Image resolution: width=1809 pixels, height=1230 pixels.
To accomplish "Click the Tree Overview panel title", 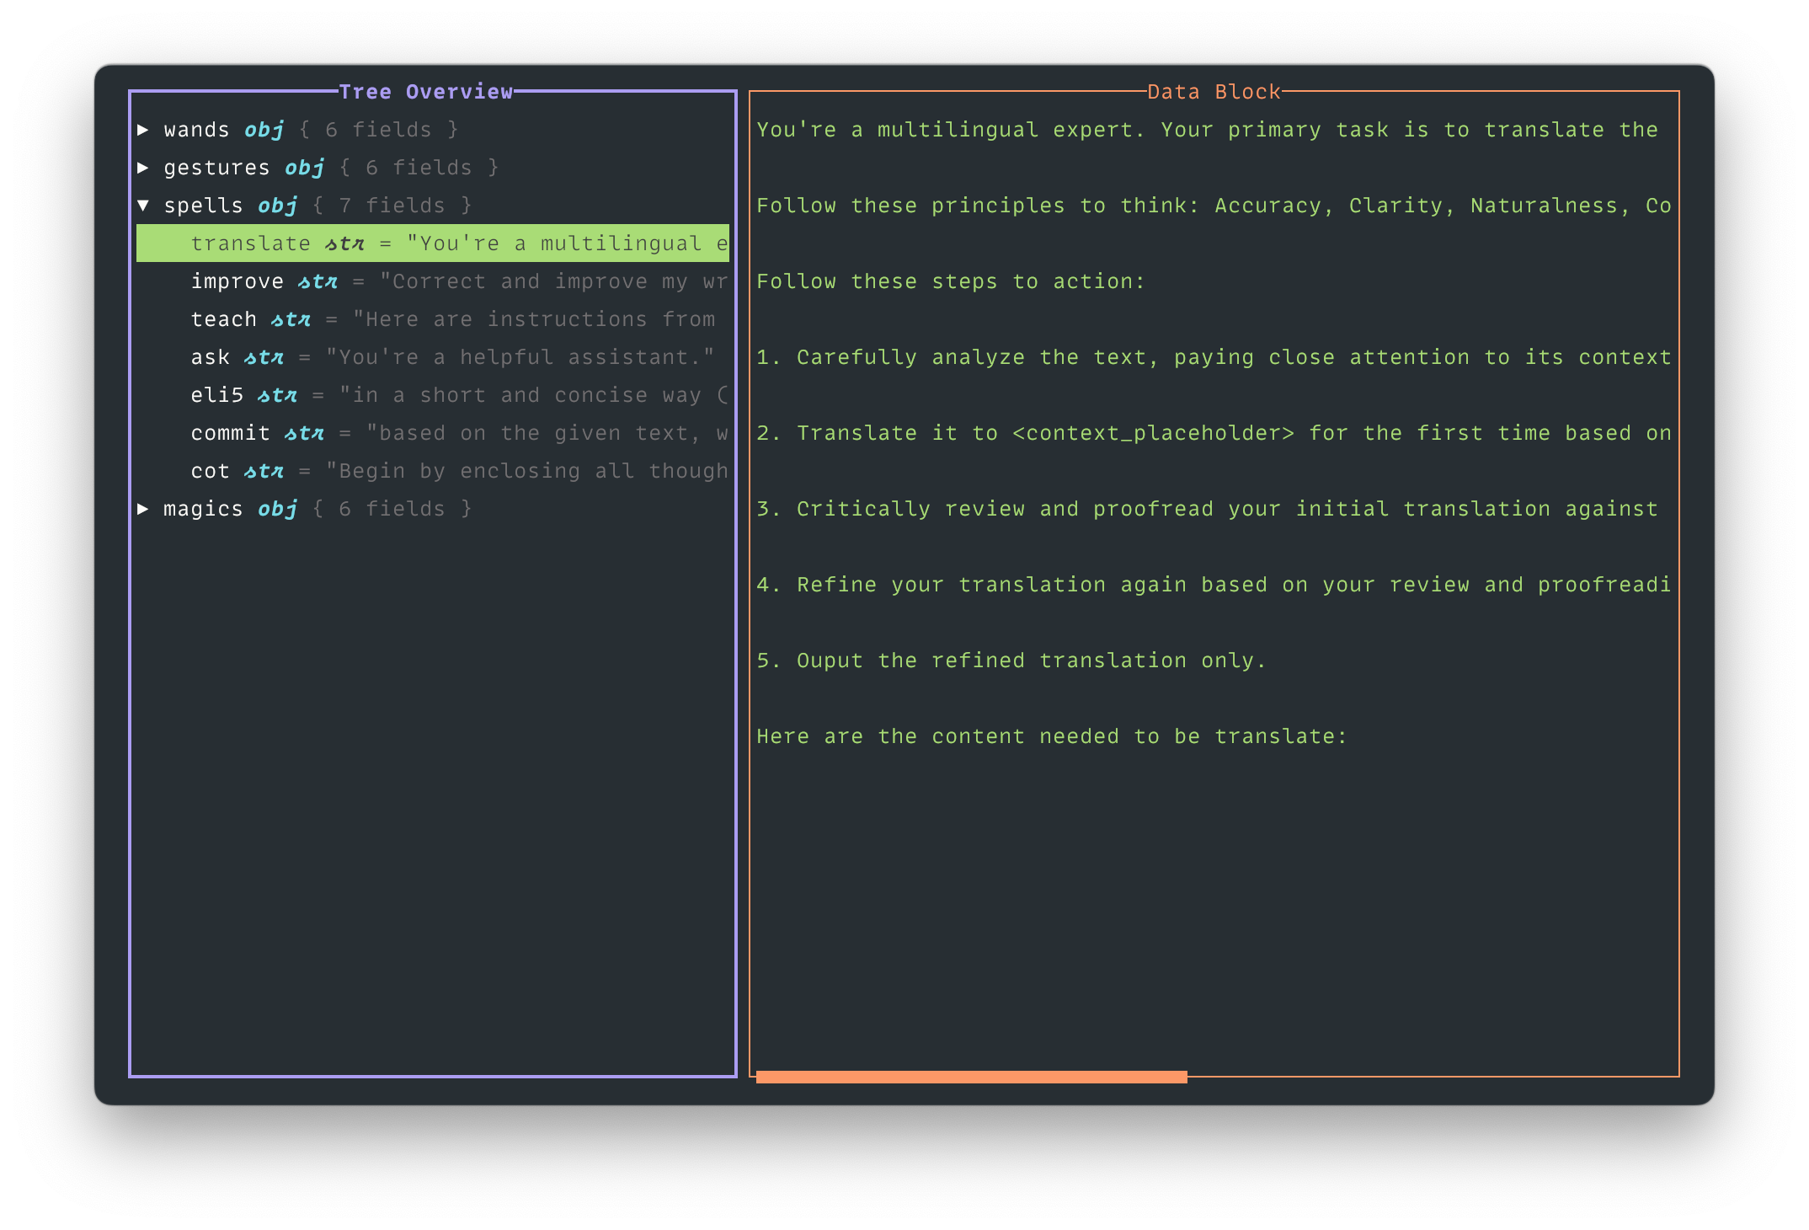I will tap(426, 92).
